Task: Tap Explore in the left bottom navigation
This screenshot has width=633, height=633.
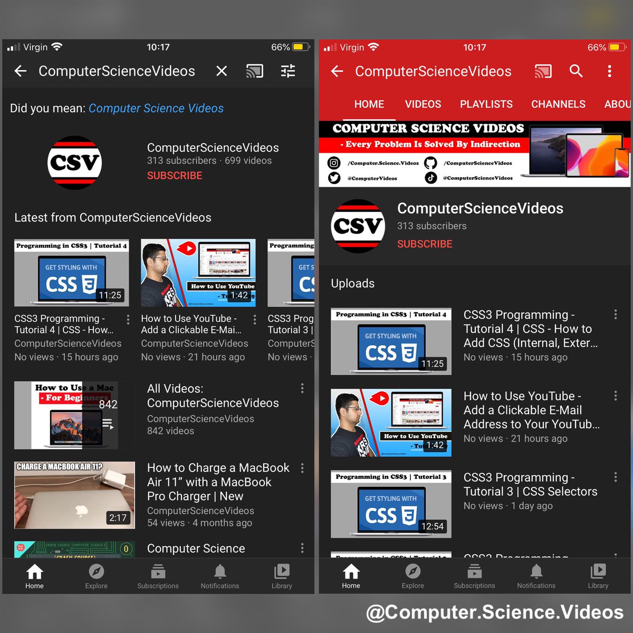Action: [97, 577]
